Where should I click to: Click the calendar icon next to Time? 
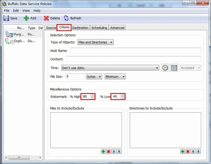(174, 68)
